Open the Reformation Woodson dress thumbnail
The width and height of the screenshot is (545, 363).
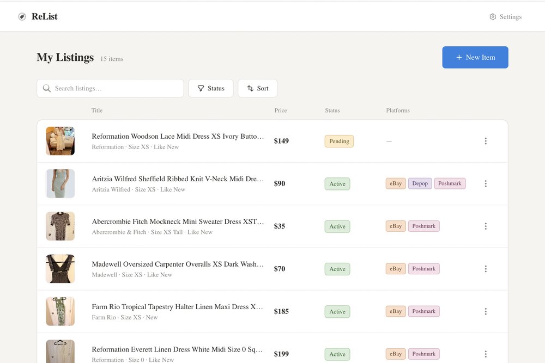click(60, 141)
